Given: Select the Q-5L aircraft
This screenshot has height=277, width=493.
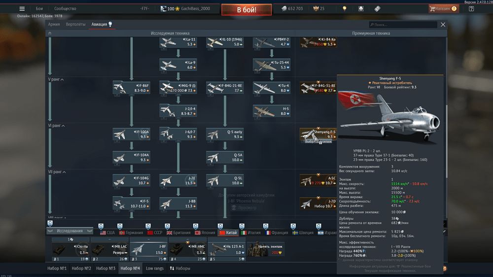Looking at the screenshot, I should [225, 180].
